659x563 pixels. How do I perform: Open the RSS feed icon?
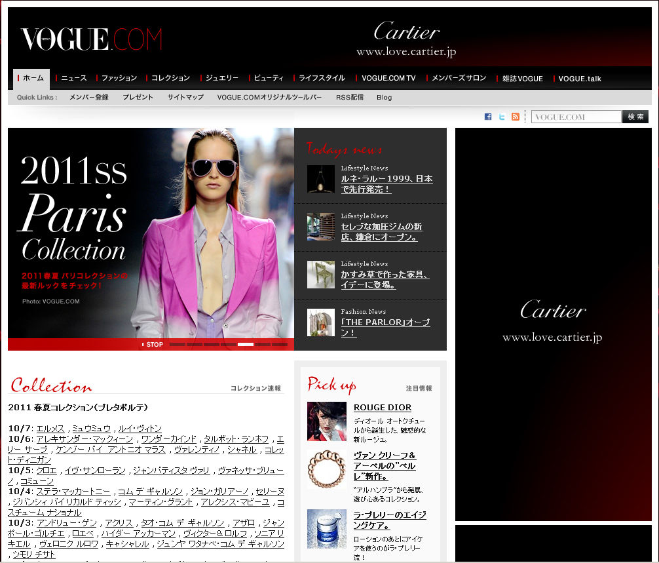pos(516,117)
